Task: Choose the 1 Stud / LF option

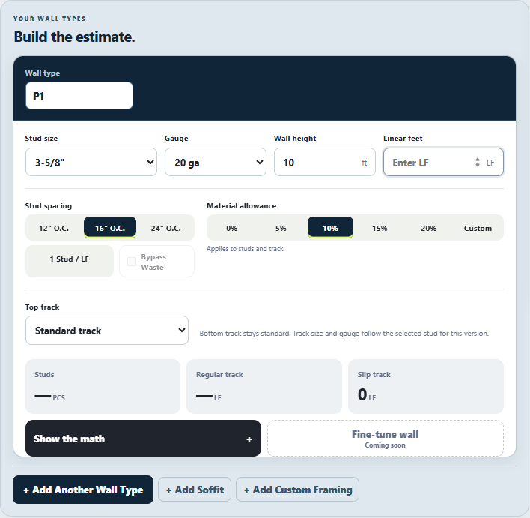Action: pyautogui.click(x=70, y=261)
